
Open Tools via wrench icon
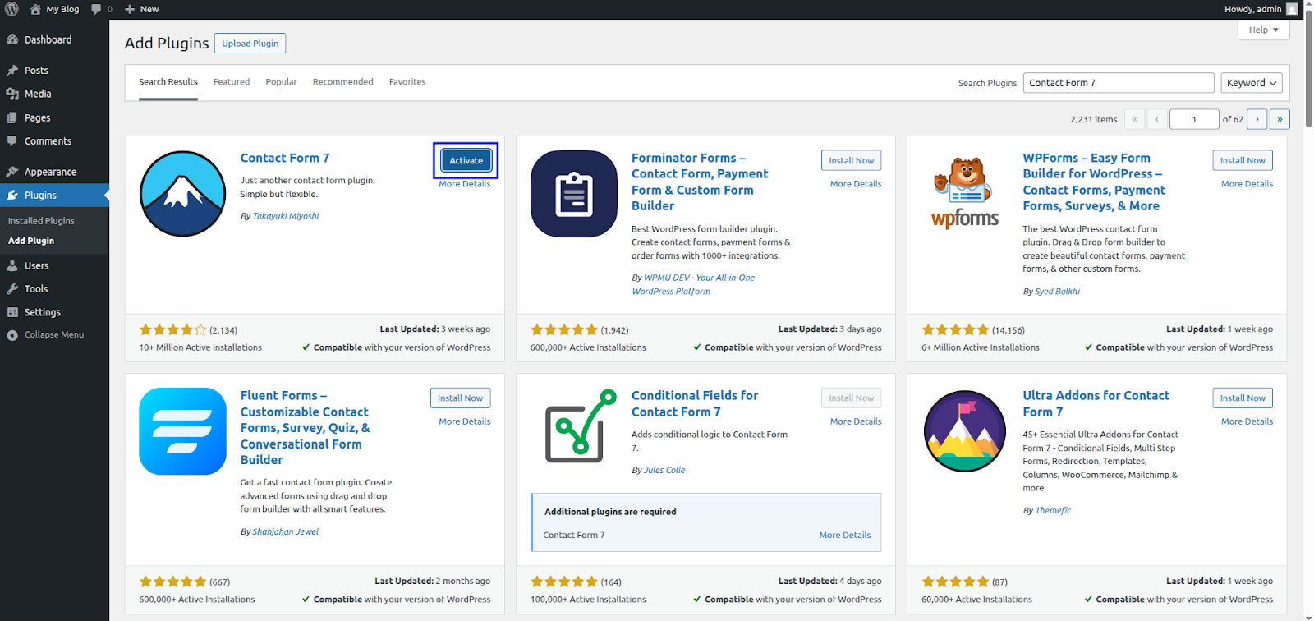[x=12, y=289]
